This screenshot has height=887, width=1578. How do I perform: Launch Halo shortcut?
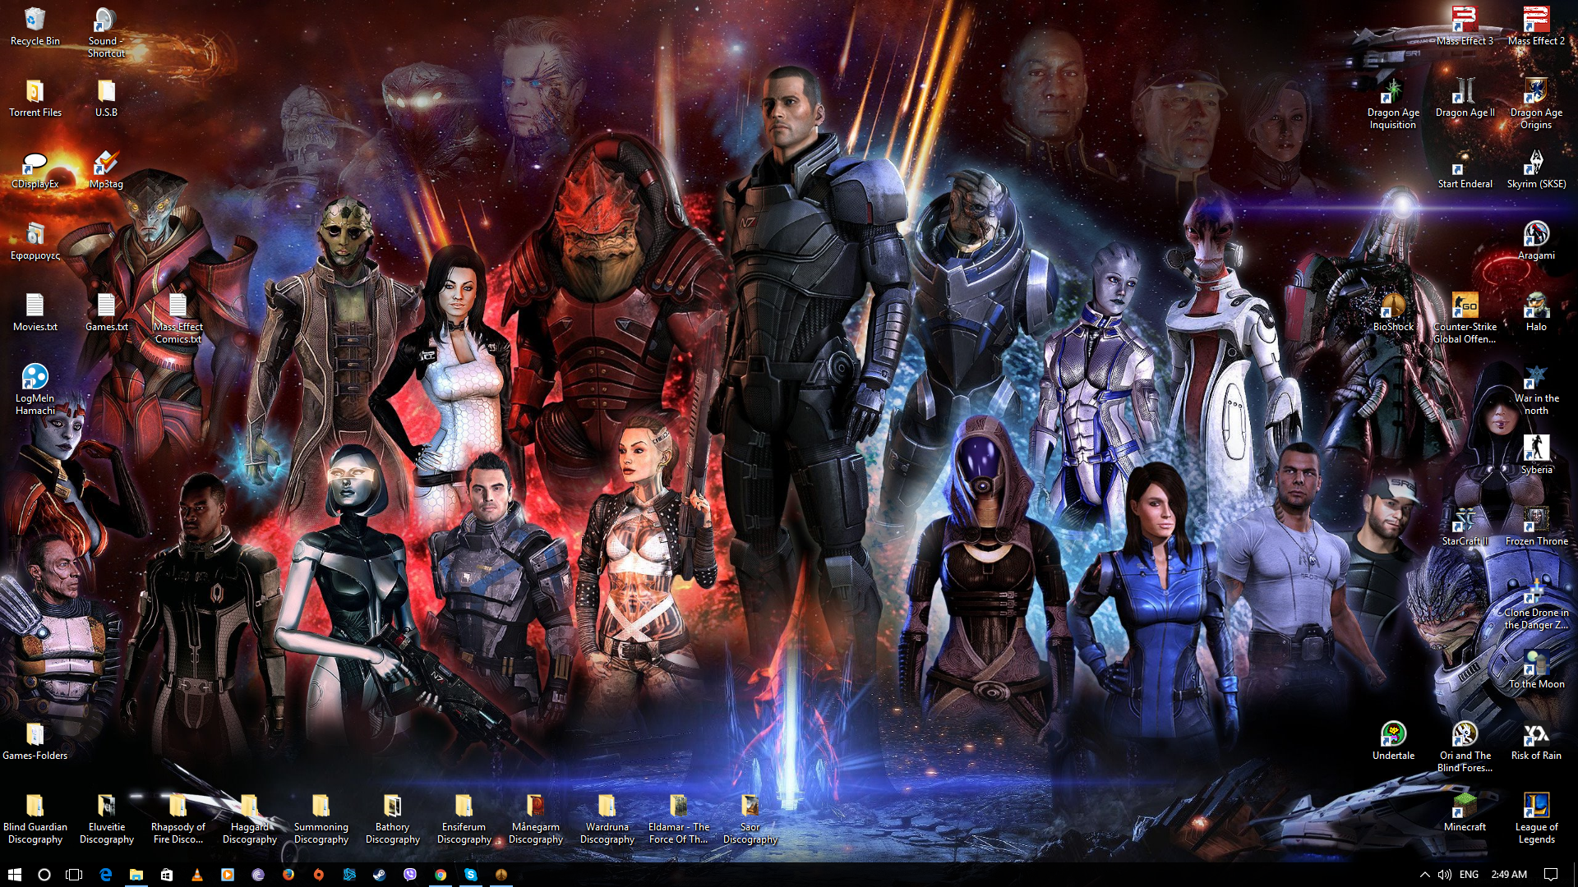point(1536,313)
